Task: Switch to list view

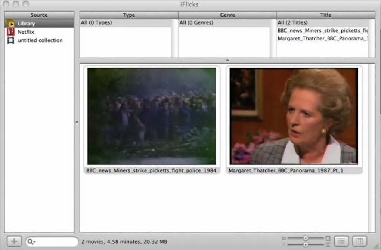Action: click(341, 241)
